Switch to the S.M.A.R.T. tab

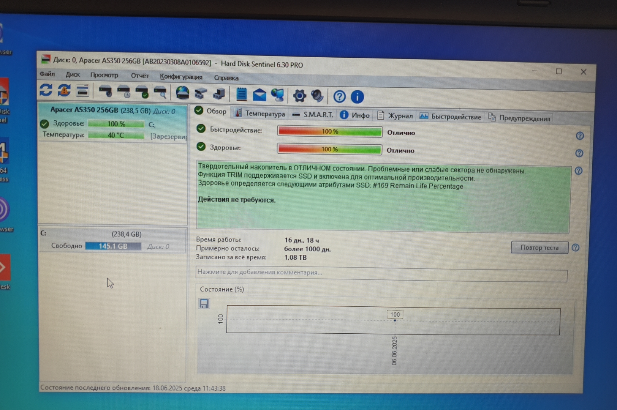tap(313, 114)
